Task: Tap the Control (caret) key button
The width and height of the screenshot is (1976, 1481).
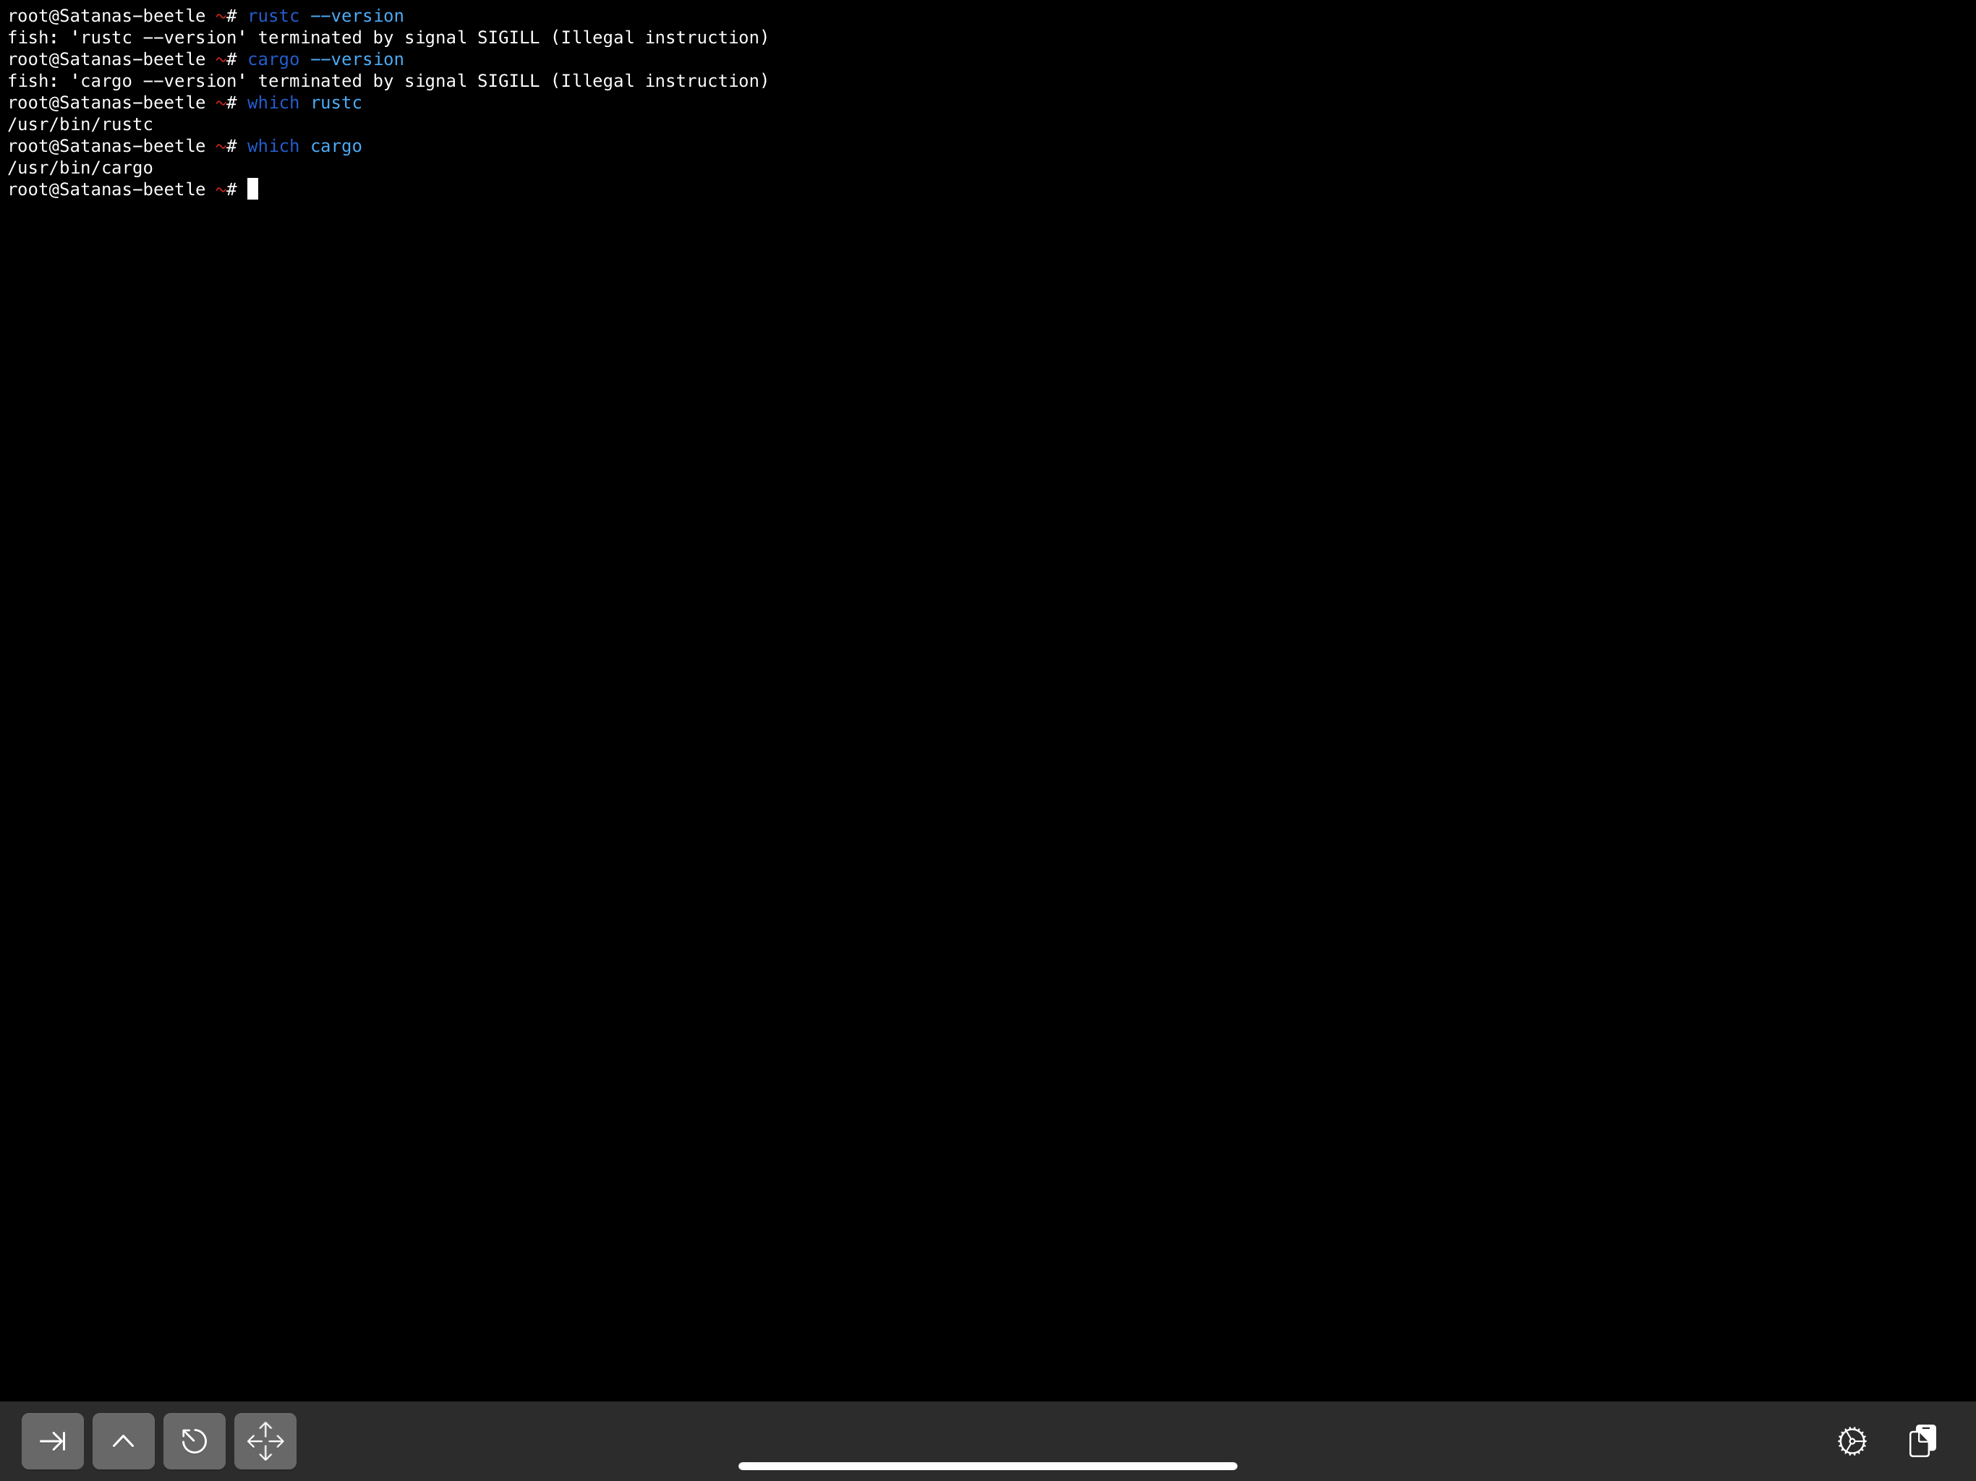Action: pyautogui.click(x=123, y=1441)
